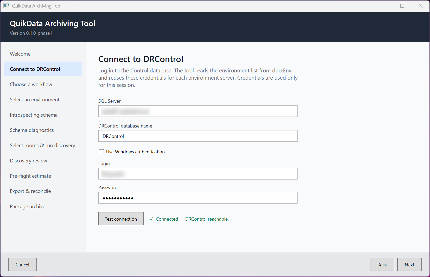Open Discovery review step
This screenshot has height=277, width=430.
(x=43, y=161)
